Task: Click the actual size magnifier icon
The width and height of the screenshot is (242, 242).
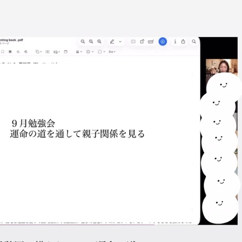Action: coord(91,42)
